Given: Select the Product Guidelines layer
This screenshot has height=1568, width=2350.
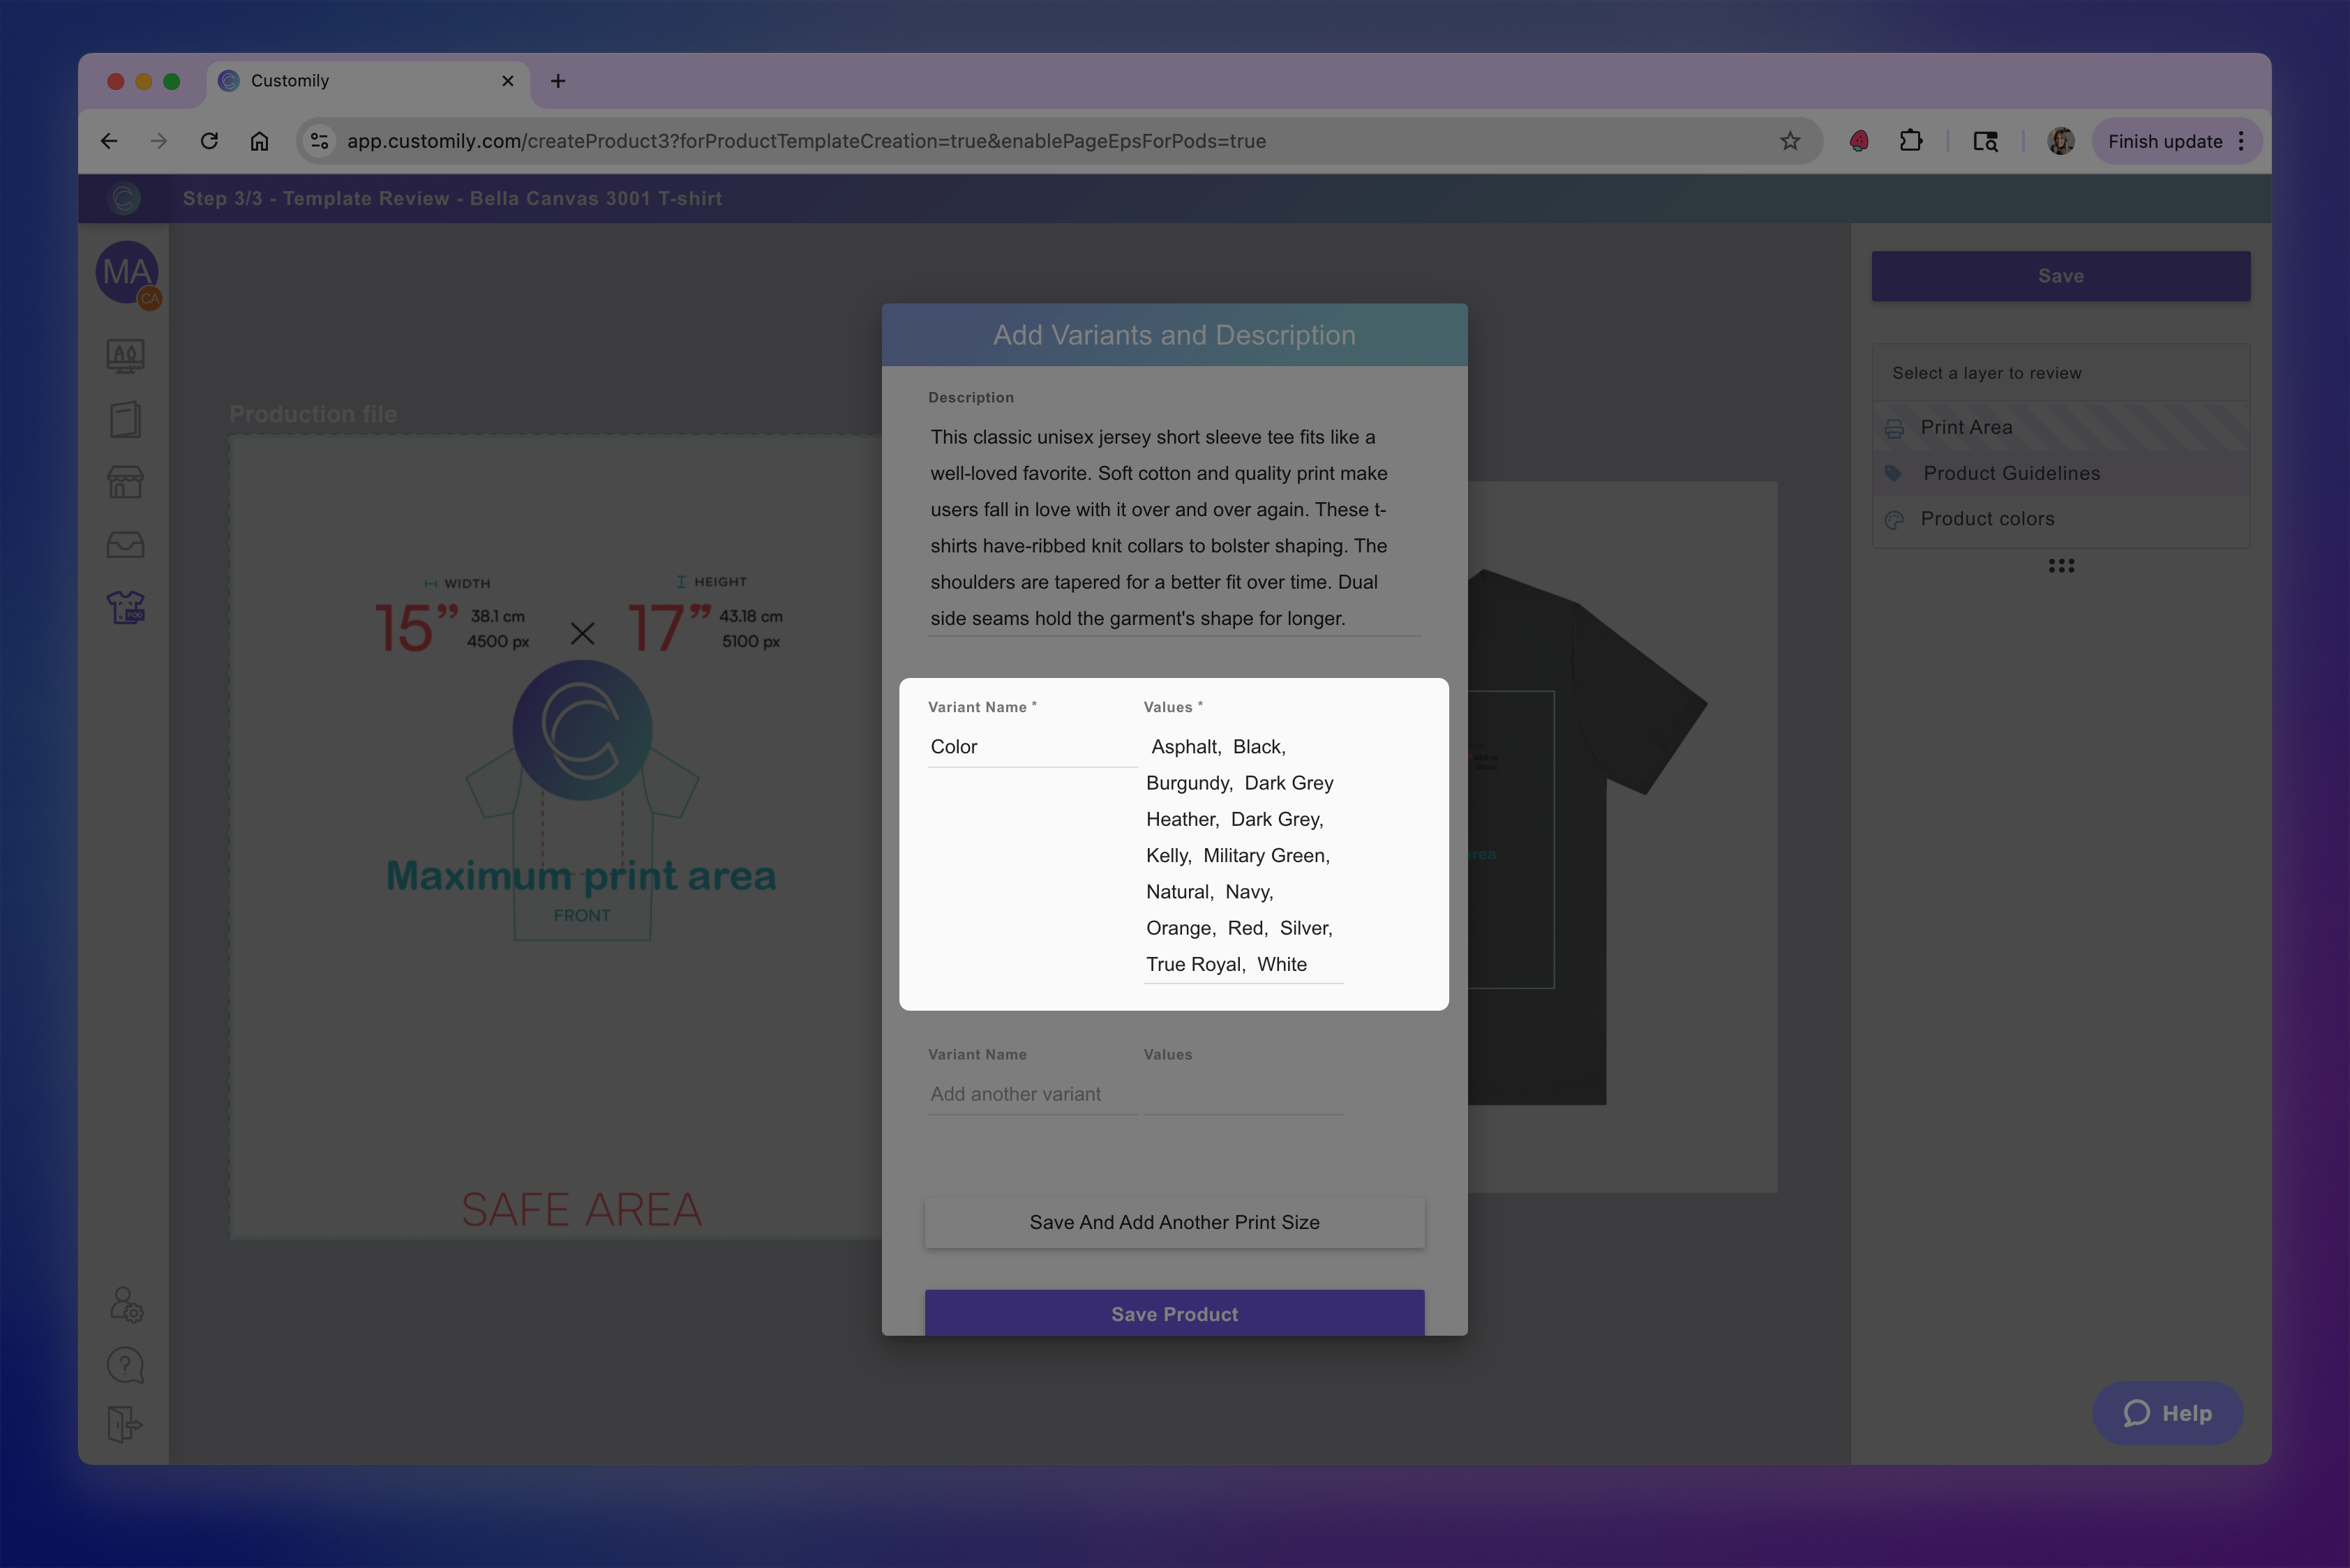Looking at the screenshot, I should pos(2061,473).
